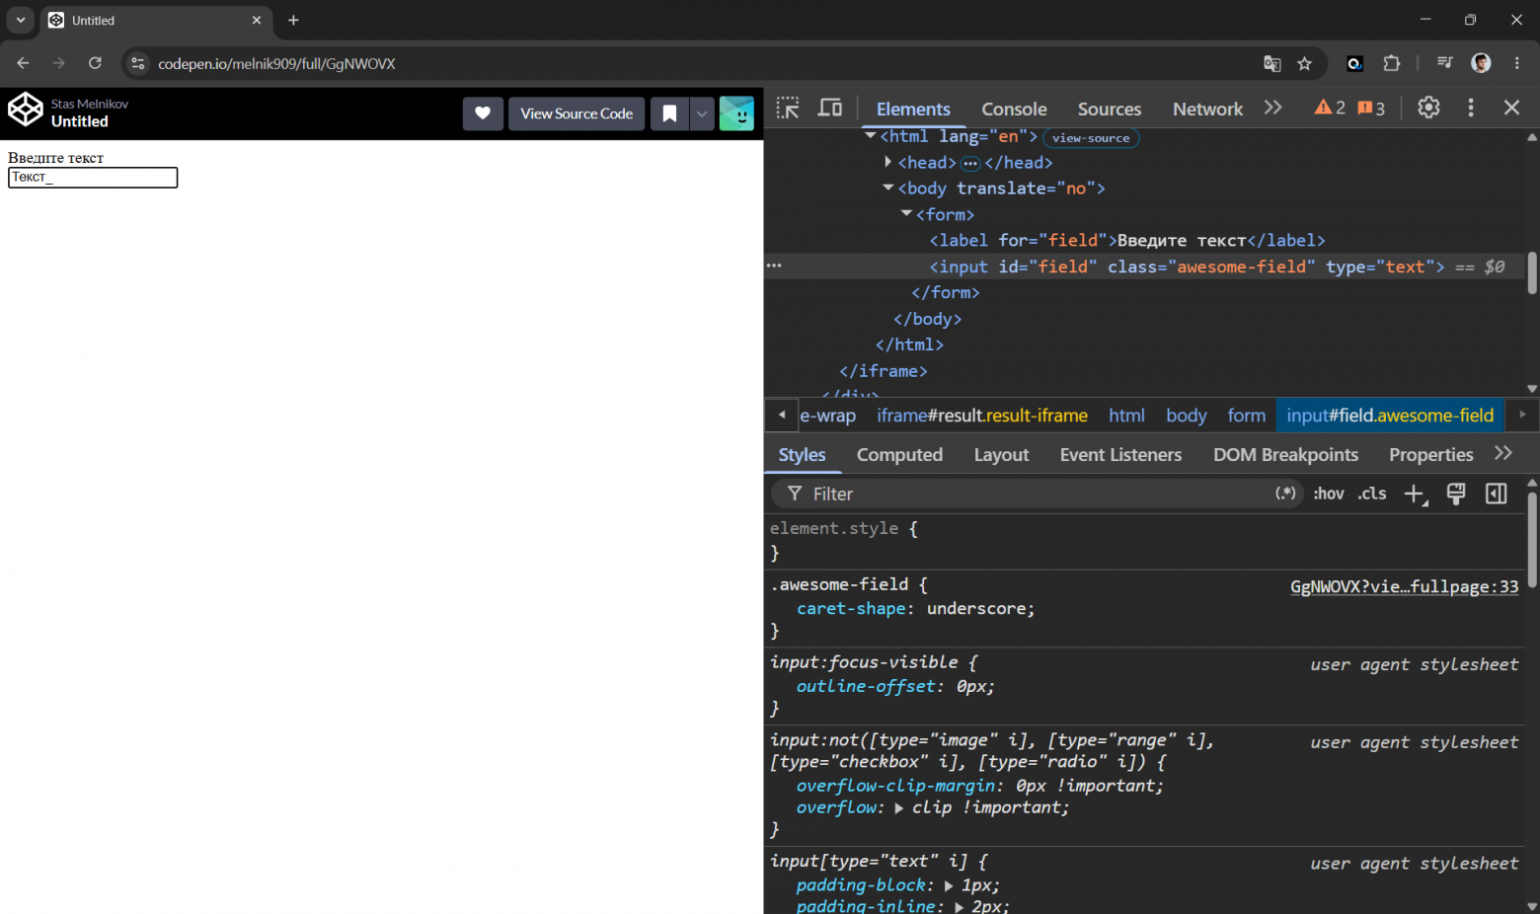Image resolution: width=1540 pixels, height=914 pixels.
Task: Toggle the :hov element state panel
Action: tap(1329, 494)
